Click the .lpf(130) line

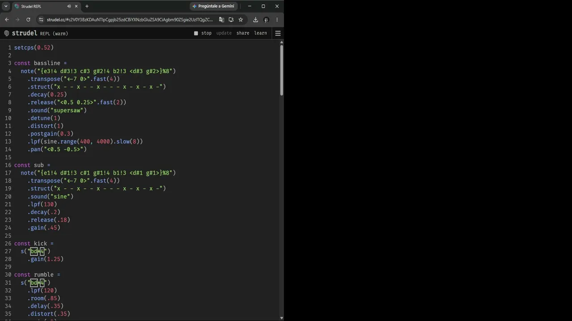pos(42,204)
